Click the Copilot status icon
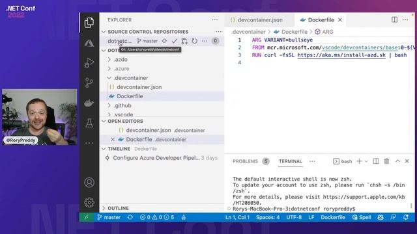The image size is (417, 234). (381, 217)
